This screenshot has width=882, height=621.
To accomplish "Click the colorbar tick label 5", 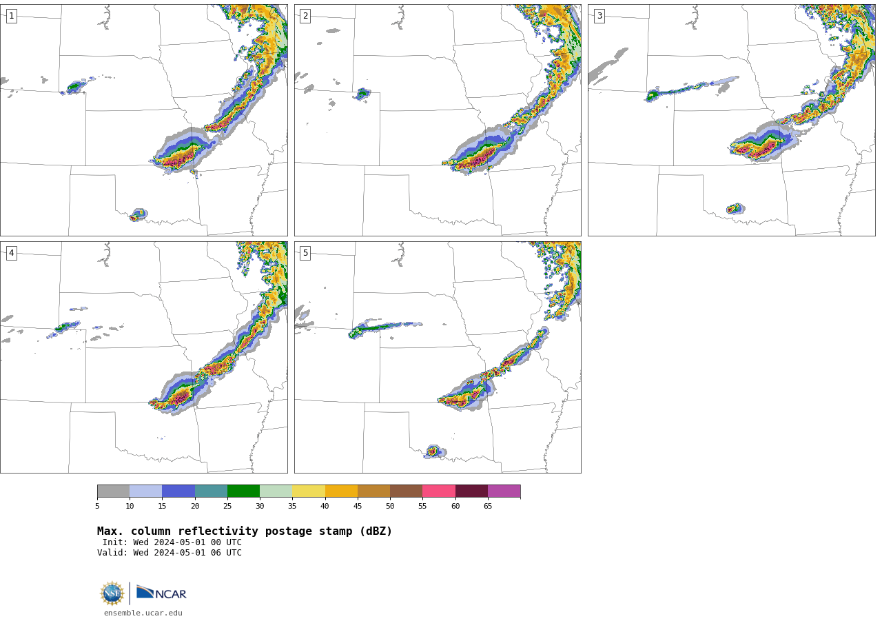I will pos(97,507).
